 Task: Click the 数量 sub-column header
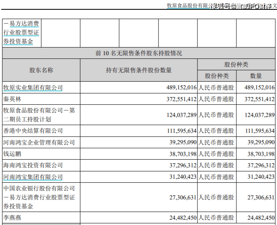(x=256, y=76)
